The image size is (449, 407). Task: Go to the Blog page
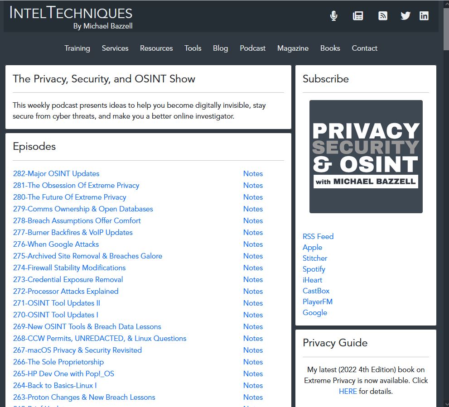(x=221, y=48)
